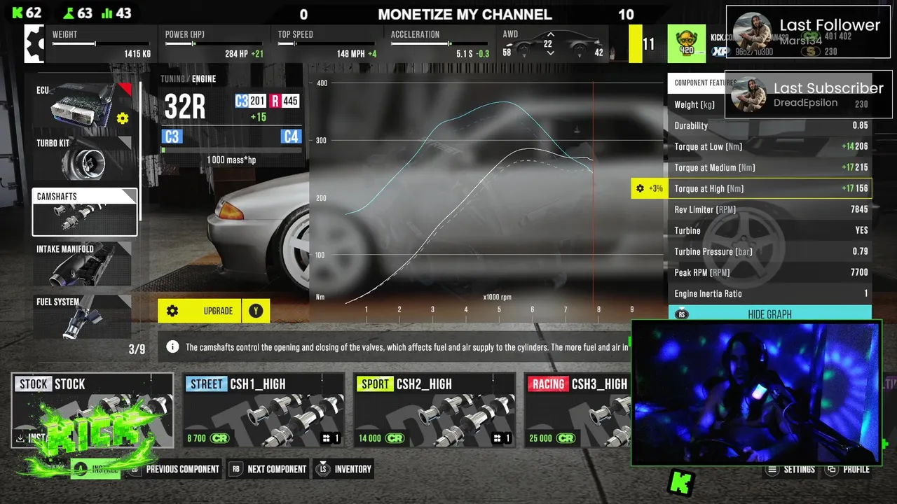Click the green Kick logo below the webcam

[x=681, y=482]
